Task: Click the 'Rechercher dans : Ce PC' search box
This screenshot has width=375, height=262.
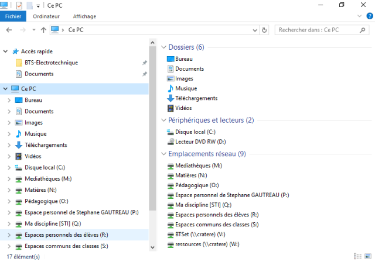Action: 322,30
